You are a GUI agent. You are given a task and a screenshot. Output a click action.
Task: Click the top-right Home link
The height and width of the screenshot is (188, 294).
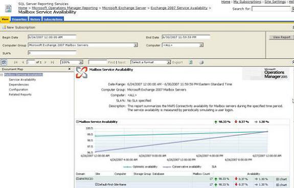pos(225,2)
